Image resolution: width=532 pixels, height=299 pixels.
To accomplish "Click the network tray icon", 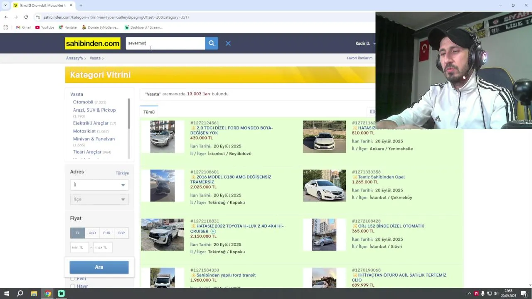I will point(489,294).
